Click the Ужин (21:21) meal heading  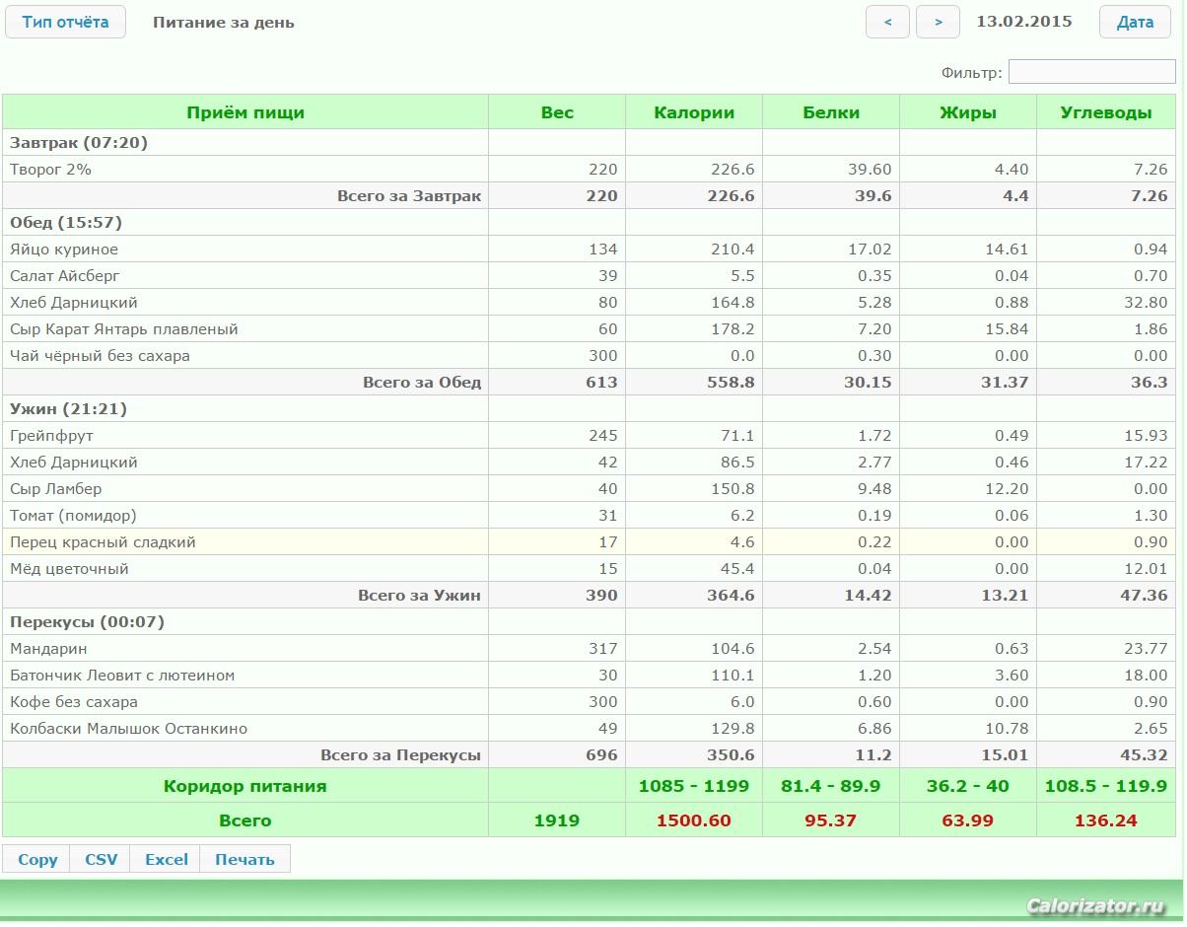(69, 409)
